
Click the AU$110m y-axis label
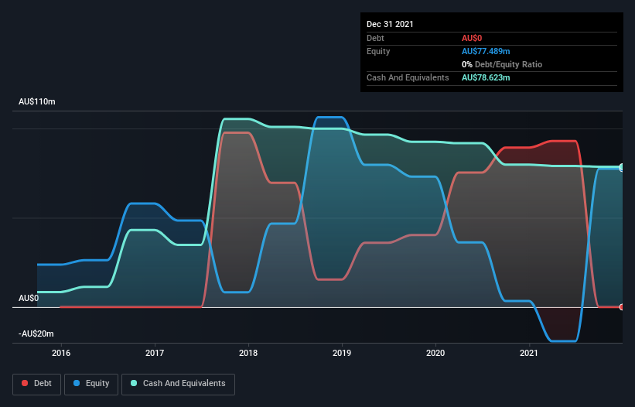coord(37,101)
